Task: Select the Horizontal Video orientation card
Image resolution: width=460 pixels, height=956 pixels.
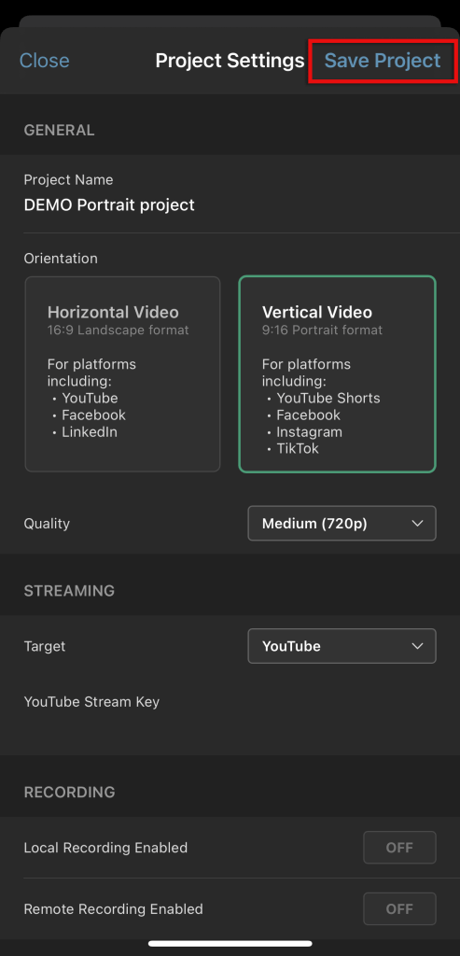Action: click(x=122, y=374)
